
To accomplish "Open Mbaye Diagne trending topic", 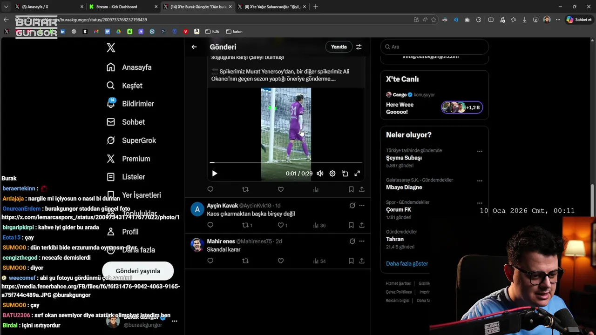I will click(404, 188).
